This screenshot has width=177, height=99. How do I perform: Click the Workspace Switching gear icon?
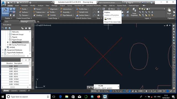146,91
